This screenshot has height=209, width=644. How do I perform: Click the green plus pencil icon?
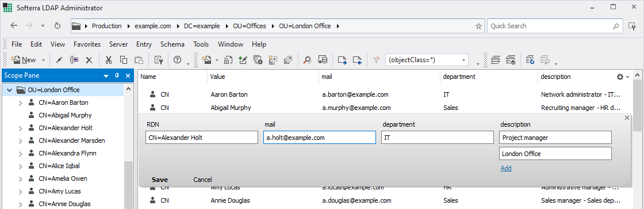(x=243, y=60)
